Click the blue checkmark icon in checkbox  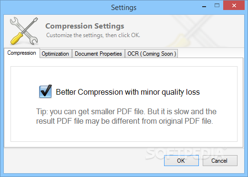[x=45, y=92]
